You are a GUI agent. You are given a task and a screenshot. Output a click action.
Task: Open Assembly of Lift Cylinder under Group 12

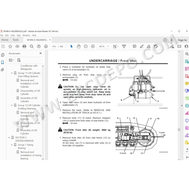(29, 132)
